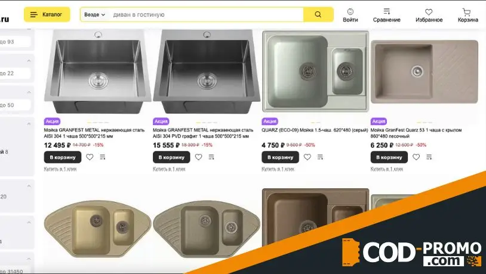The image size is (486, 274).
Task: Add the 12 495 ₽ steel sink to cart
Action: (x=63, y=157)
